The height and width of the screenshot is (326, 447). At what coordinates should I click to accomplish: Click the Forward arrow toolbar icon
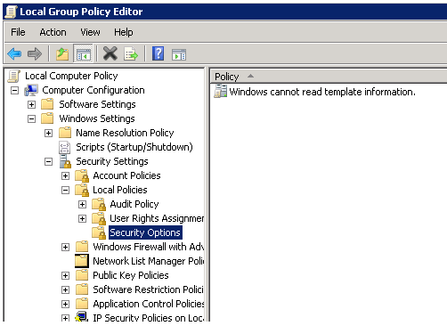[x=35, y=54]
